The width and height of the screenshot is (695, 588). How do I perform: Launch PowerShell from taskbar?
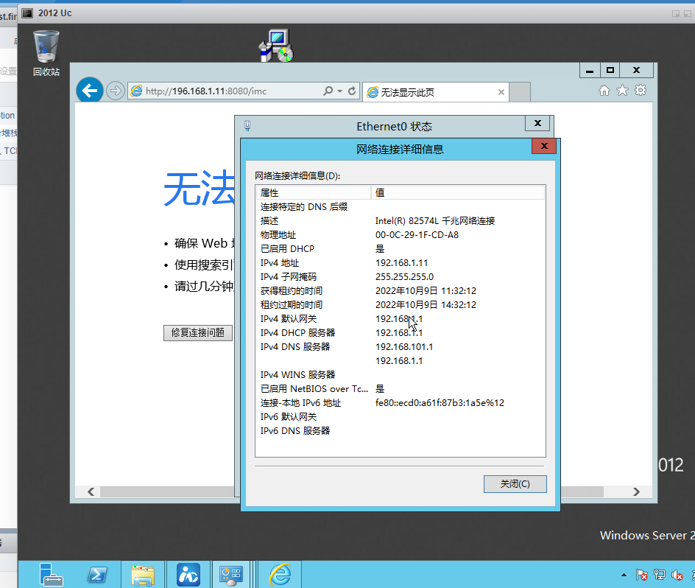click(x=97, y=574)
